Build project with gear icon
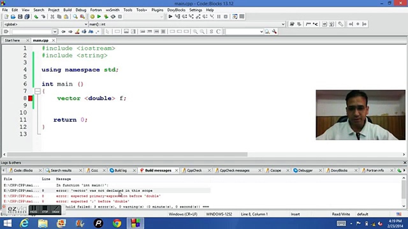The width and height of the screenshot is (408, 229). [92, 17]
